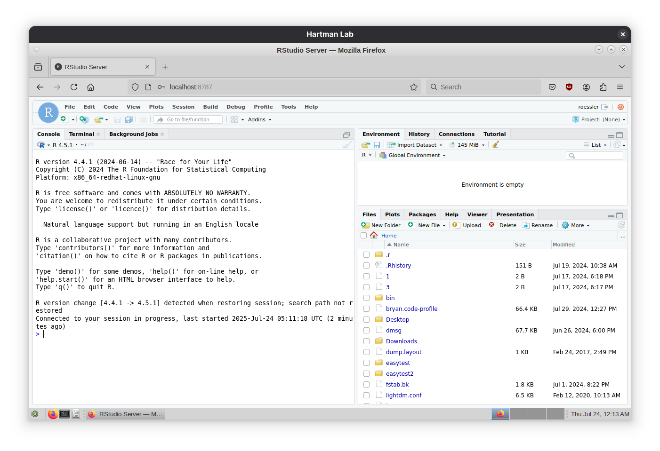
Task: Open a new R script with the new file icon
Action: coord(65,119)
